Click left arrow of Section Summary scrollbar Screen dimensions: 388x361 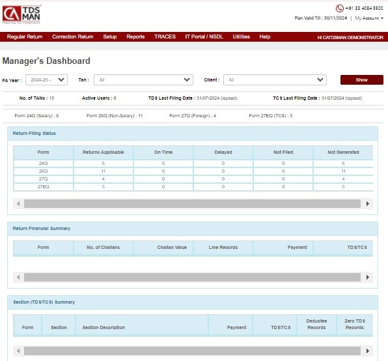pos(18,351)
